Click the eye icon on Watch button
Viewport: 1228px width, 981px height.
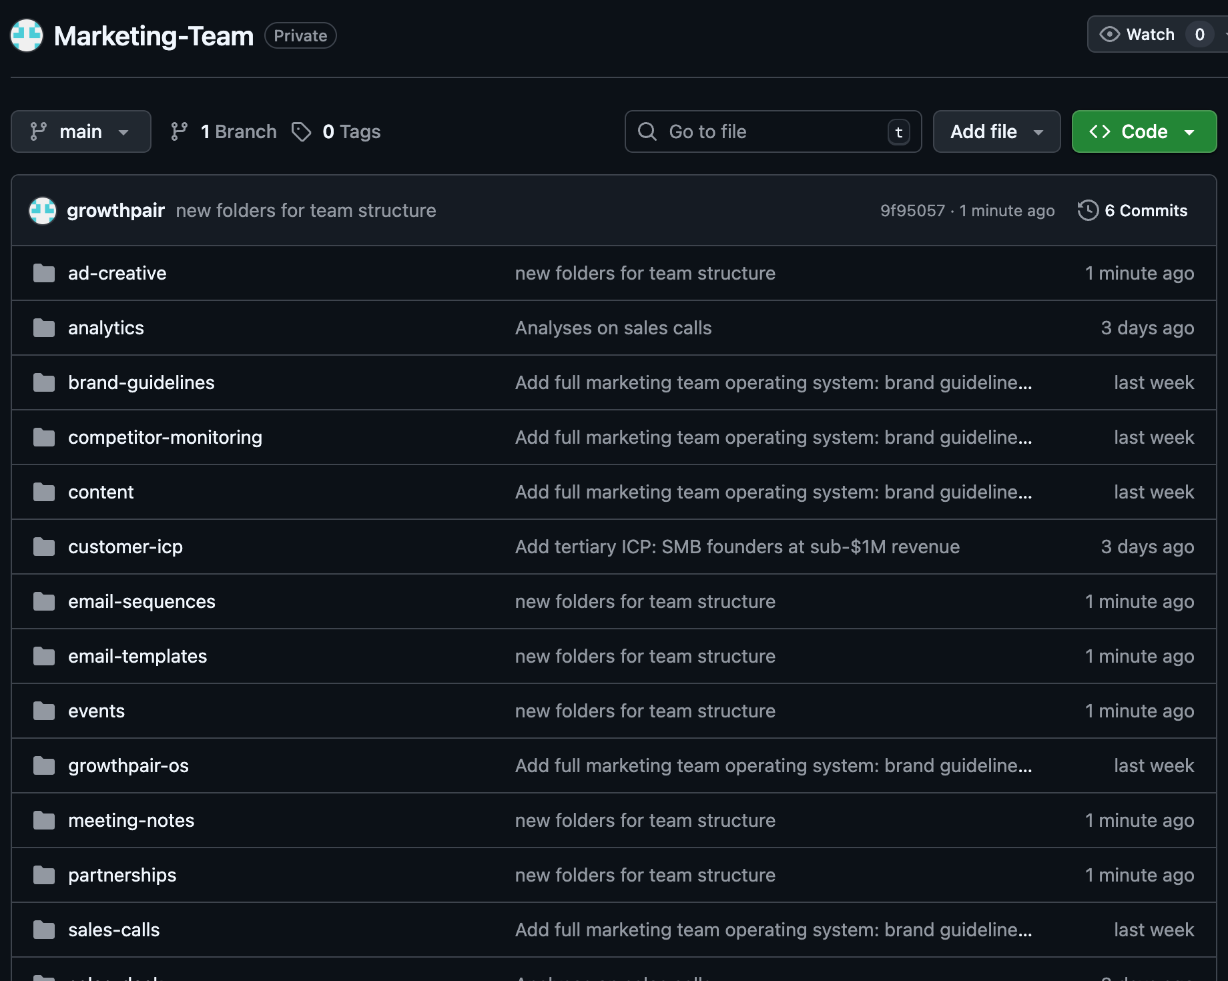(1109, 34)
